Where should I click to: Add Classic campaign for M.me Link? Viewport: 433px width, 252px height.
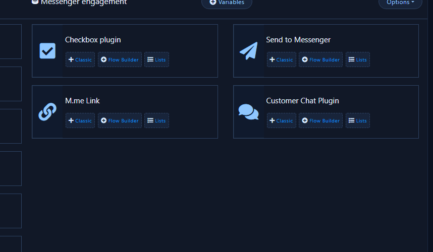(80, 120)
